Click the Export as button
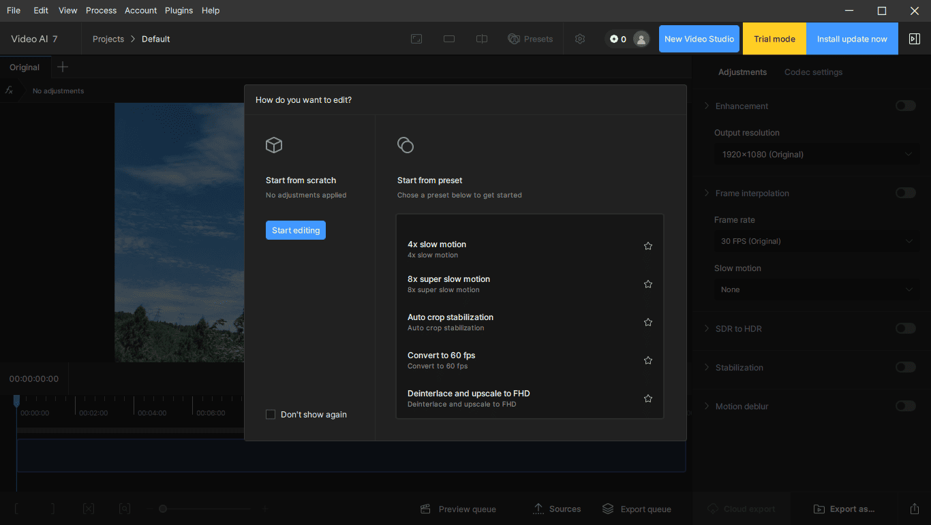The image size is (931, 525). pyautogui.click(x=844, y=509)
